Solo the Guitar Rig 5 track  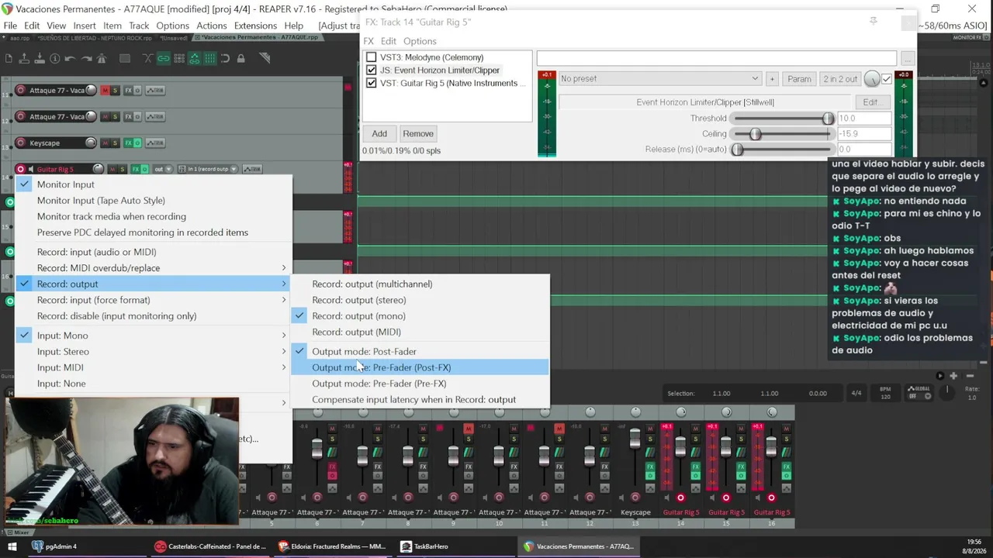122,169
